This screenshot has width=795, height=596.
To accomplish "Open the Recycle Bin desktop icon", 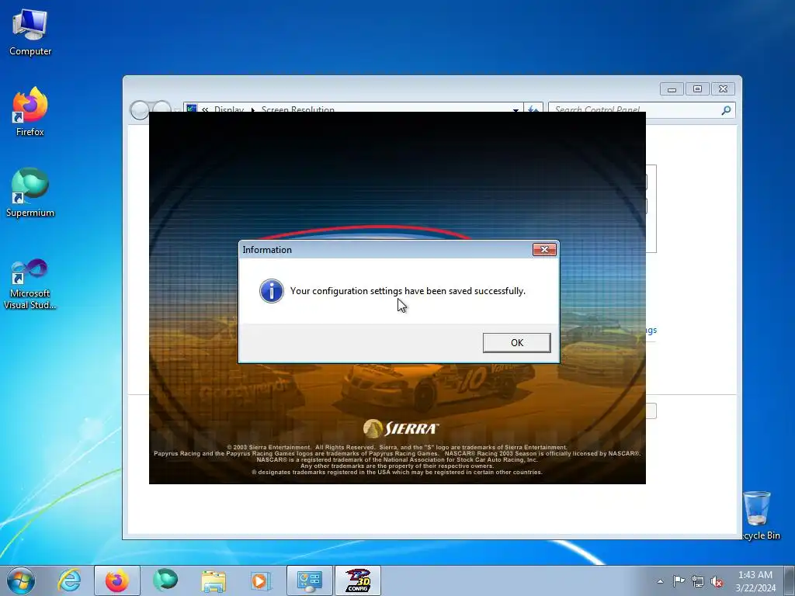I will (x=759, y=515).
